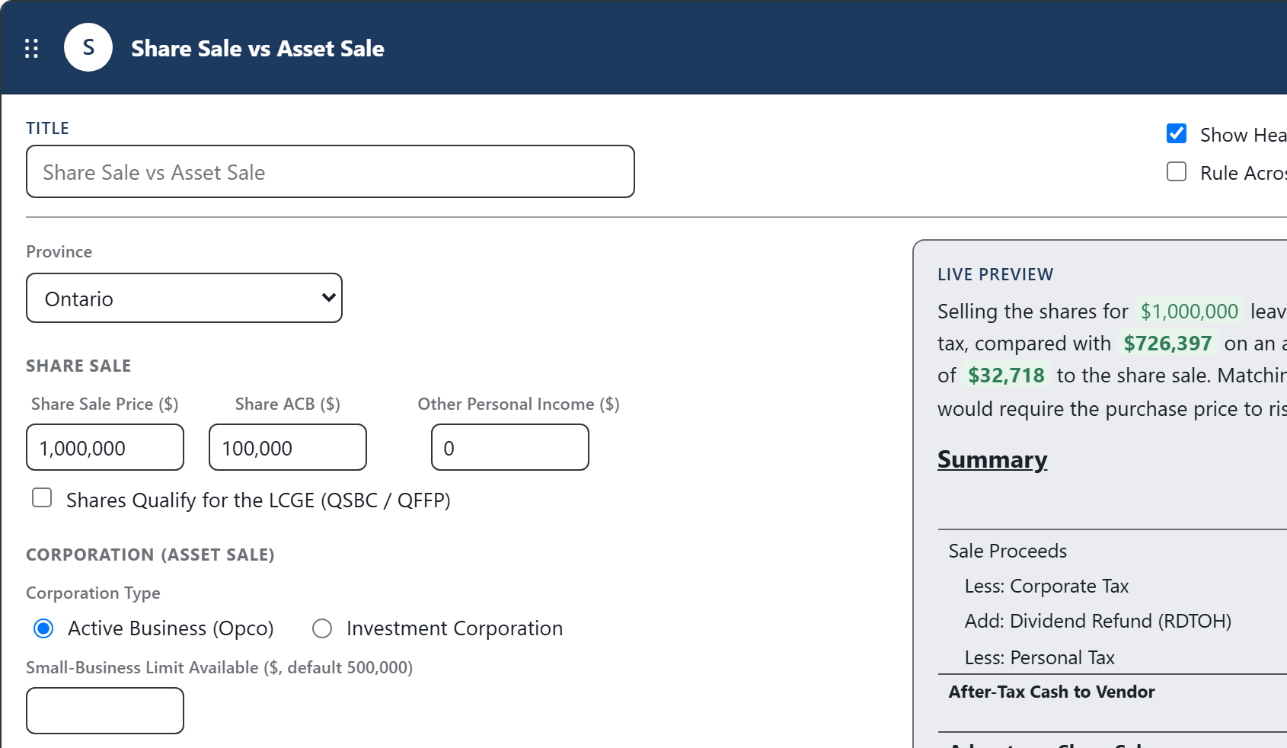Screen dimensions: 1287x748
Task: Click the Title text field
Action: pos(331,171)
